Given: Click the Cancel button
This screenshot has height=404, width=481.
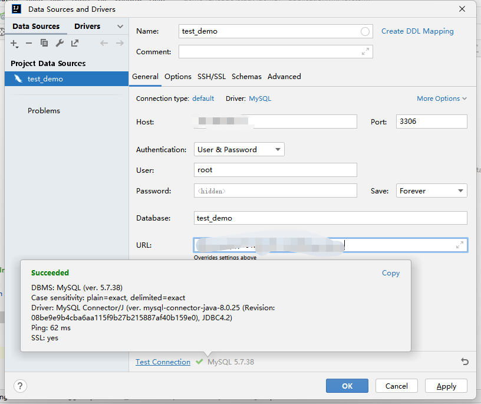Looking at the screenshot, I should pyautogui.click(x=396, y=386).
